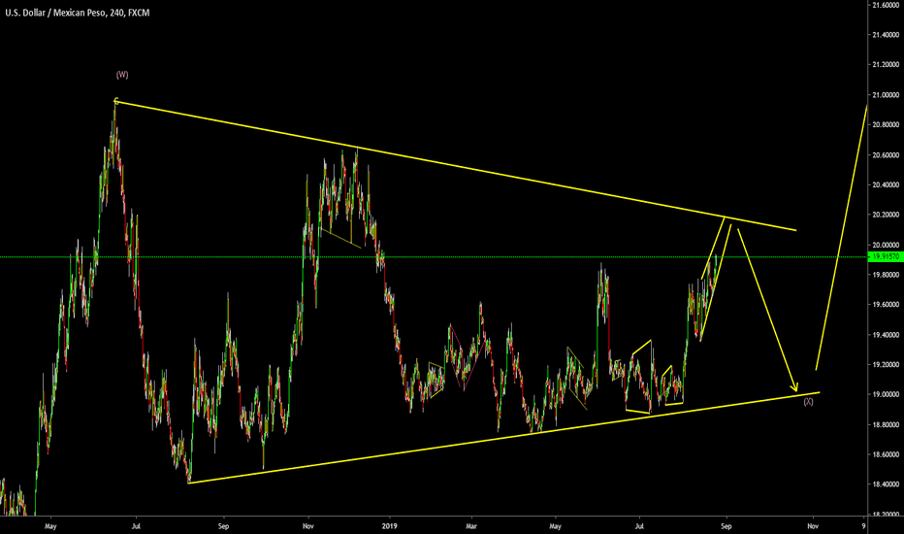
Task: Click the U.S. Dollar / Mexican Peso chart title
Action: click(78, 13)
